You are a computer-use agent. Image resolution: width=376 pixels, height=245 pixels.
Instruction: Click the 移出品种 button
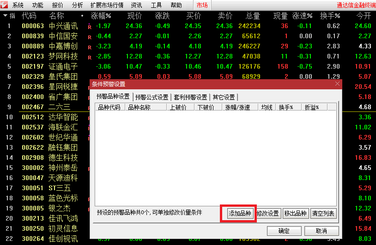coord(295,213)
